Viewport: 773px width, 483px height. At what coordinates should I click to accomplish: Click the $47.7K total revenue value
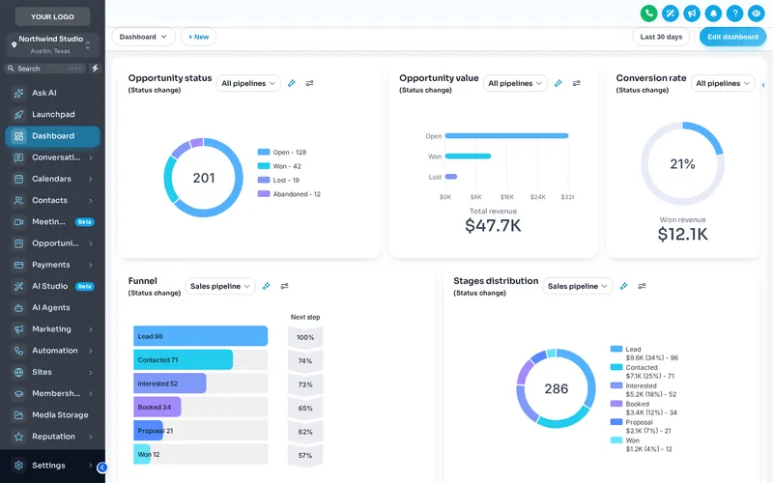click(493, 226)
